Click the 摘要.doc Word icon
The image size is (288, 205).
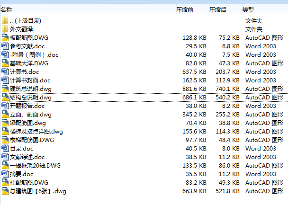pyautogui.click(x=5, y=174)
